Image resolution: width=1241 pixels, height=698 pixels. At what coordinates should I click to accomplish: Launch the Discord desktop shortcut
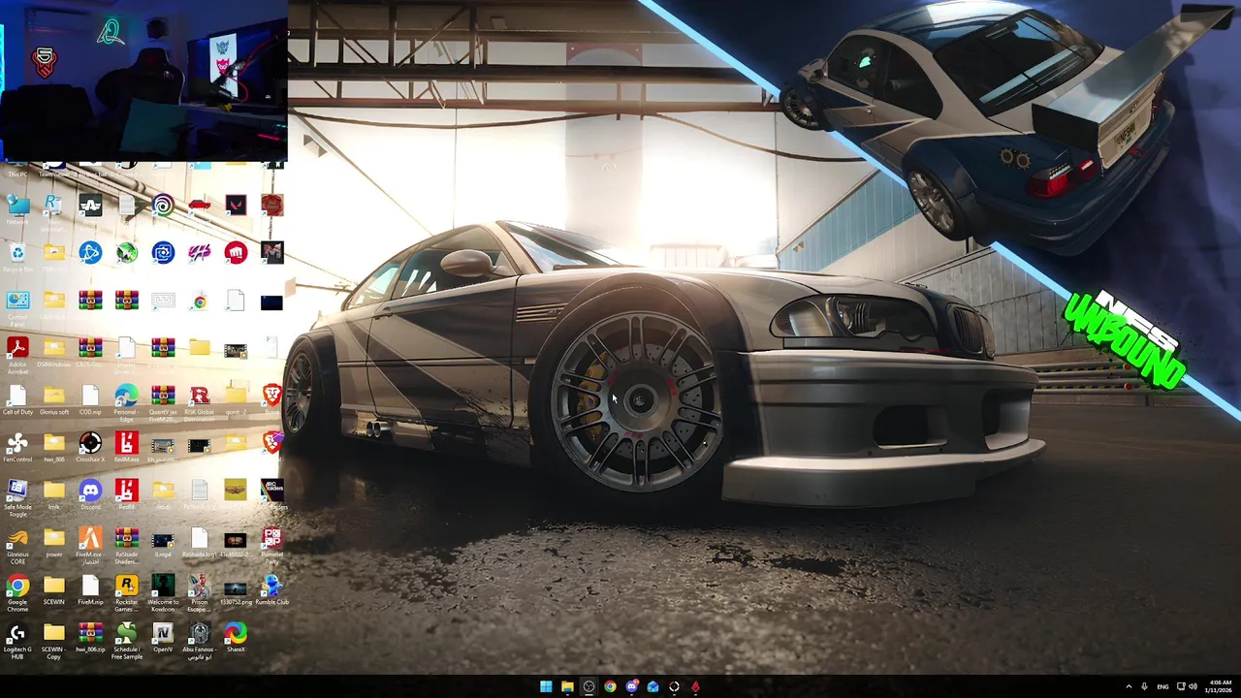[90, 494]
